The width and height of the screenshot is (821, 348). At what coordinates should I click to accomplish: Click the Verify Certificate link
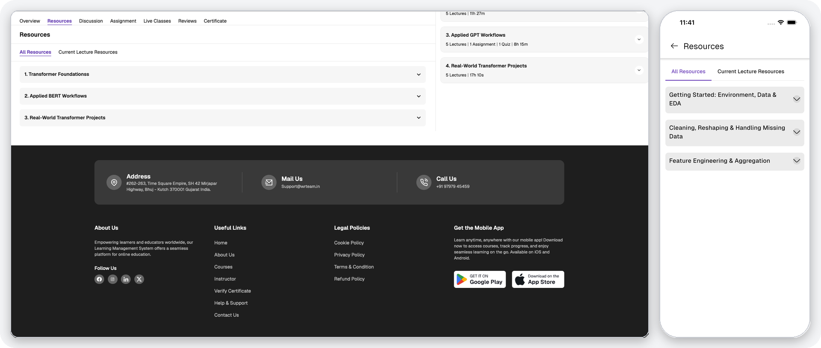point(233,291)
